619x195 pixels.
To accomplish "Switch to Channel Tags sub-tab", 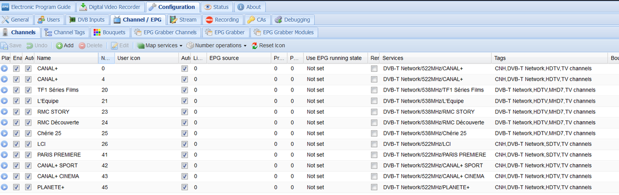I will pyautogui.click(x=64, y=32).
